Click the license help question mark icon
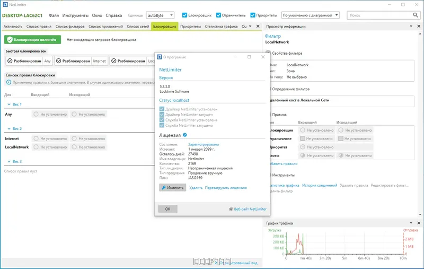The image size is (424, 269). click(184, 135)
